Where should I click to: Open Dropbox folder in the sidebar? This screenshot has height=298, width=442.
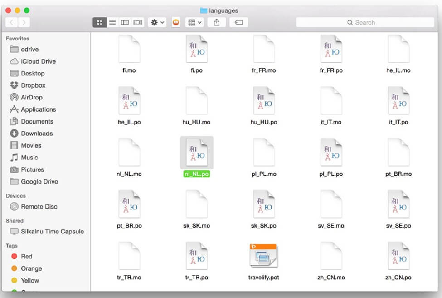pyautogui.click(x=33, y=85)
